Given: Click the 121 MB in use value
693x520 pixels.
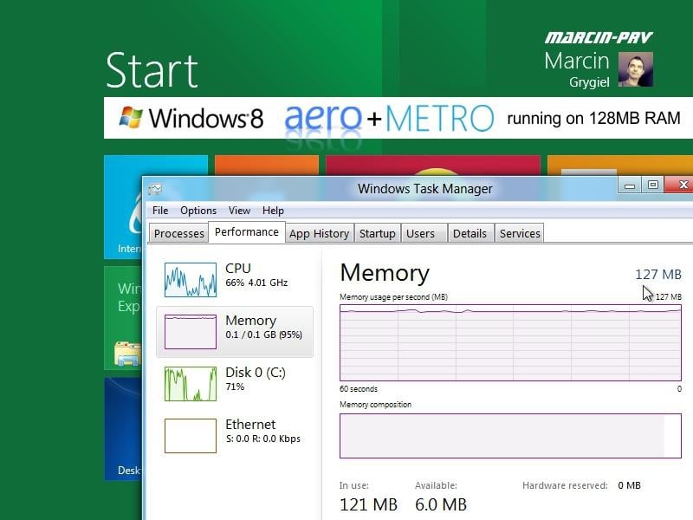Looking at the screenshot, I should (x=368, y=504).
